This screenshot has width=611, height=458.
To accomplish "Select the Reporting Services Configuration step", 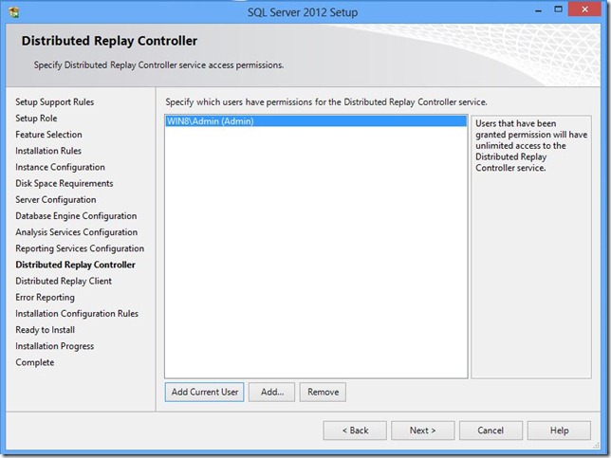I will (80, 248).
